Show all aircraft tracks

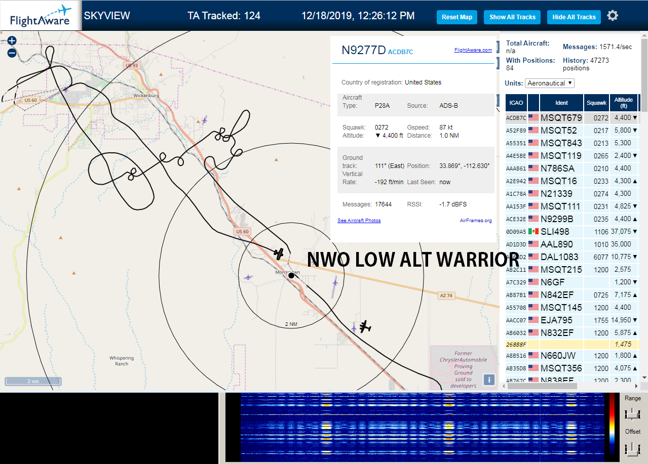512,17
